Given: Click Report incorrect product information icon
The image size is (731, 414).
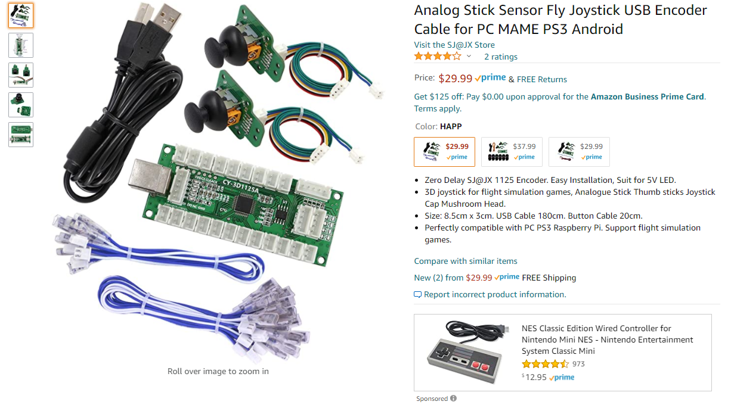Looking at the screenshot, I should [x=418, y=294].
